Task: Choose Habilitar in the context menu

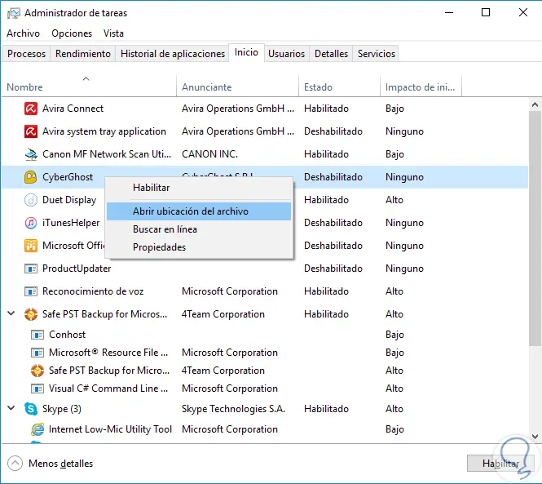Action: pos(199,188)
